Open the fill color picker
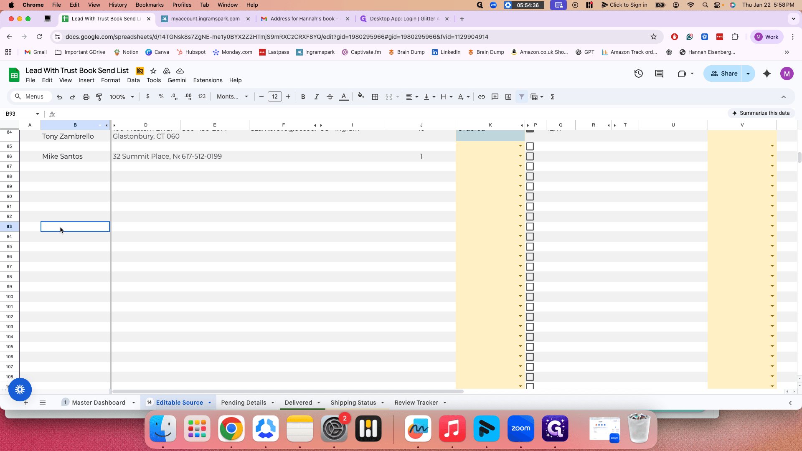The height and width of the screenshot is (451, 802). pyautogui.click(x=361, y=97)
